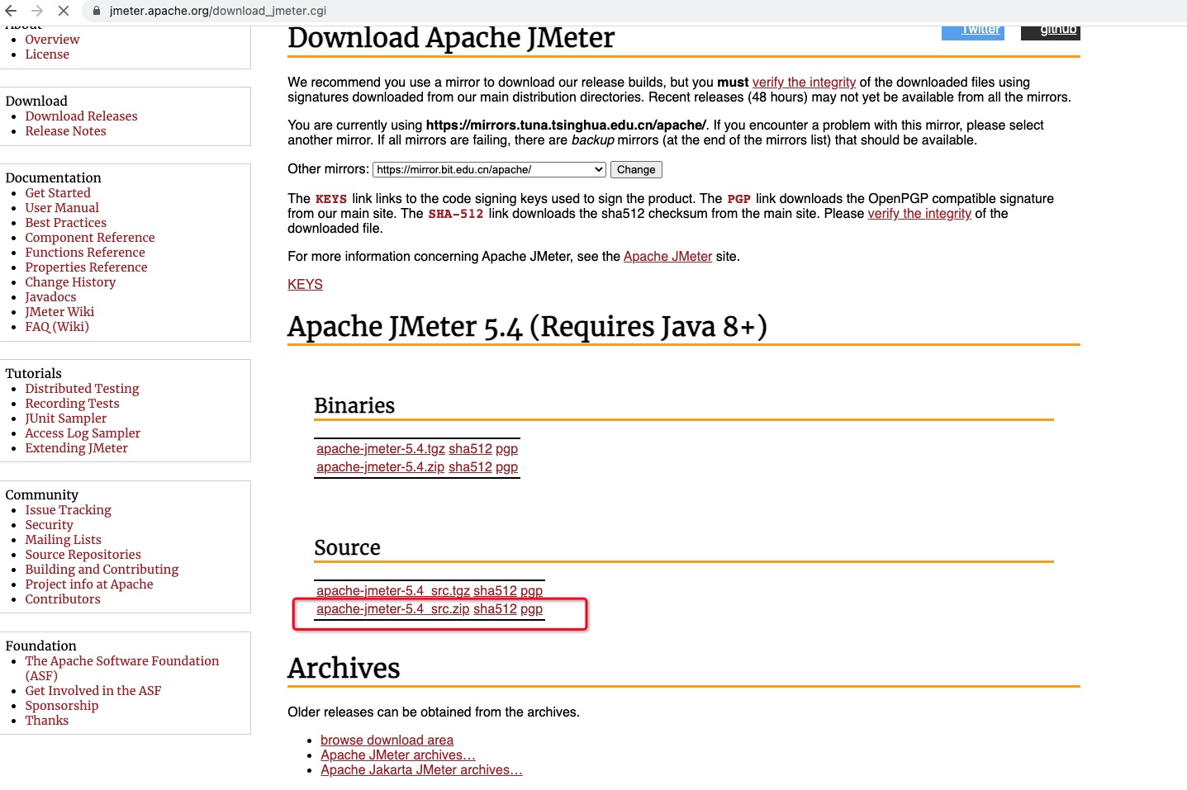Open Issue Tracking link
1187x790 pixels.
68,509
